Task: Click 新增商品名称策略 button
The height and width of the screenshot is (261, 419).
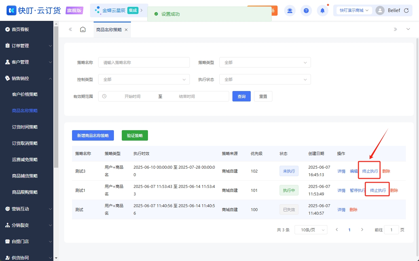Action: (93, 135)
